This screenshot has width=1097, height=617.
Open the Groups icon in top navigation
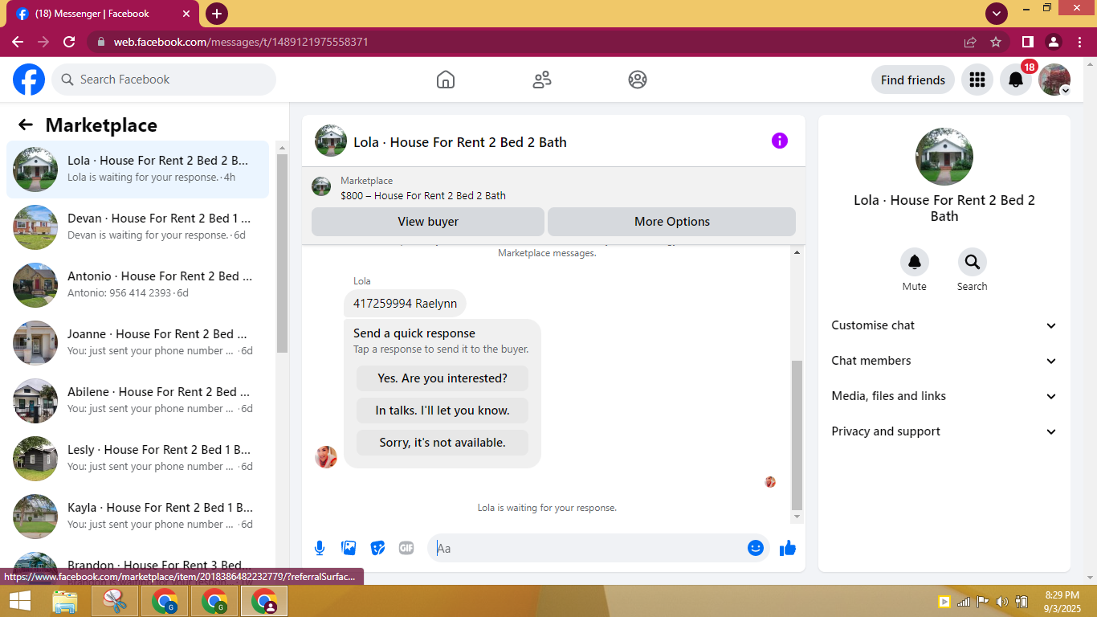pos(638,80)
